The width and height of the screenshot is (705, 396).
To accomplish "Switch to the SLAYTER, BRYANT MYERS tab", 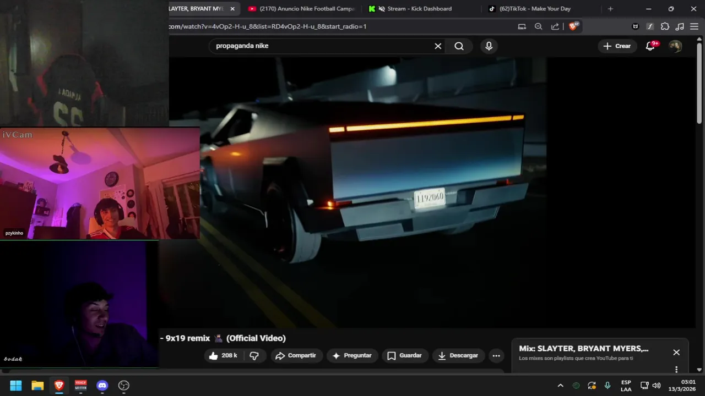I will point(196,9).
